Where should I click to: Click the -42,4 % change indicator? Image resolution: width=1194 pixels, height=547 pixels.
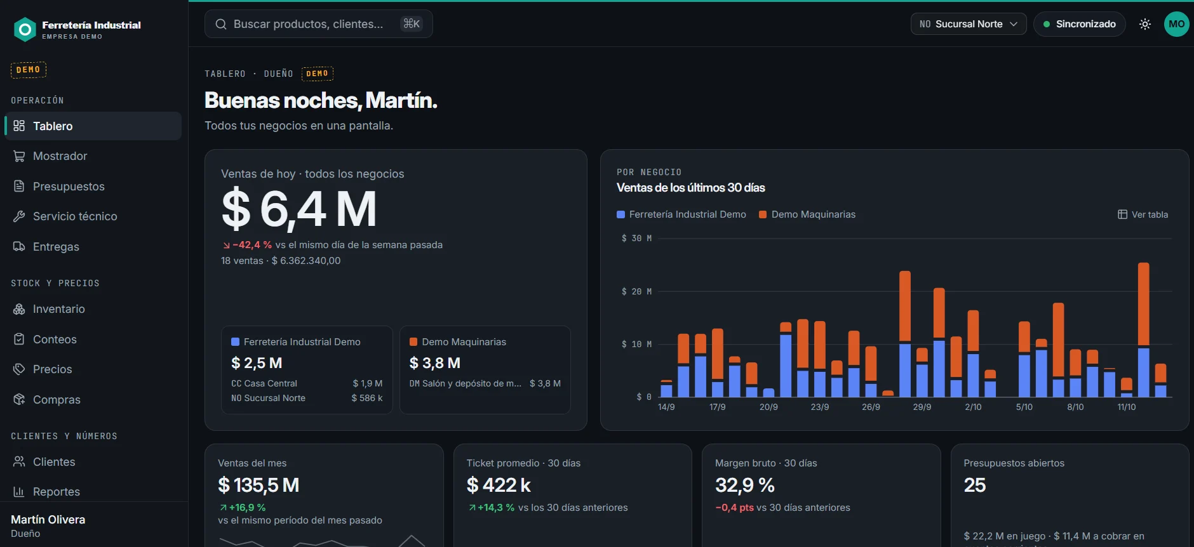tap(248, 245)
